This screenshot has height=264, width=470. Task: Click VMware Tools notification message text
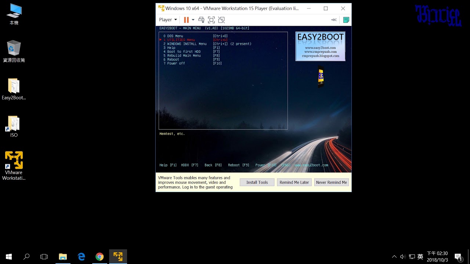point(195,182)
